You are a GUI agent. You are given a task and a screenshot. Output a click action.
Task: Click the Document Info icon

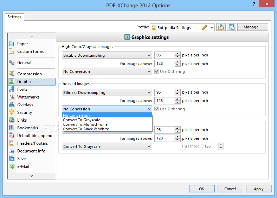(x=12, y=151)
